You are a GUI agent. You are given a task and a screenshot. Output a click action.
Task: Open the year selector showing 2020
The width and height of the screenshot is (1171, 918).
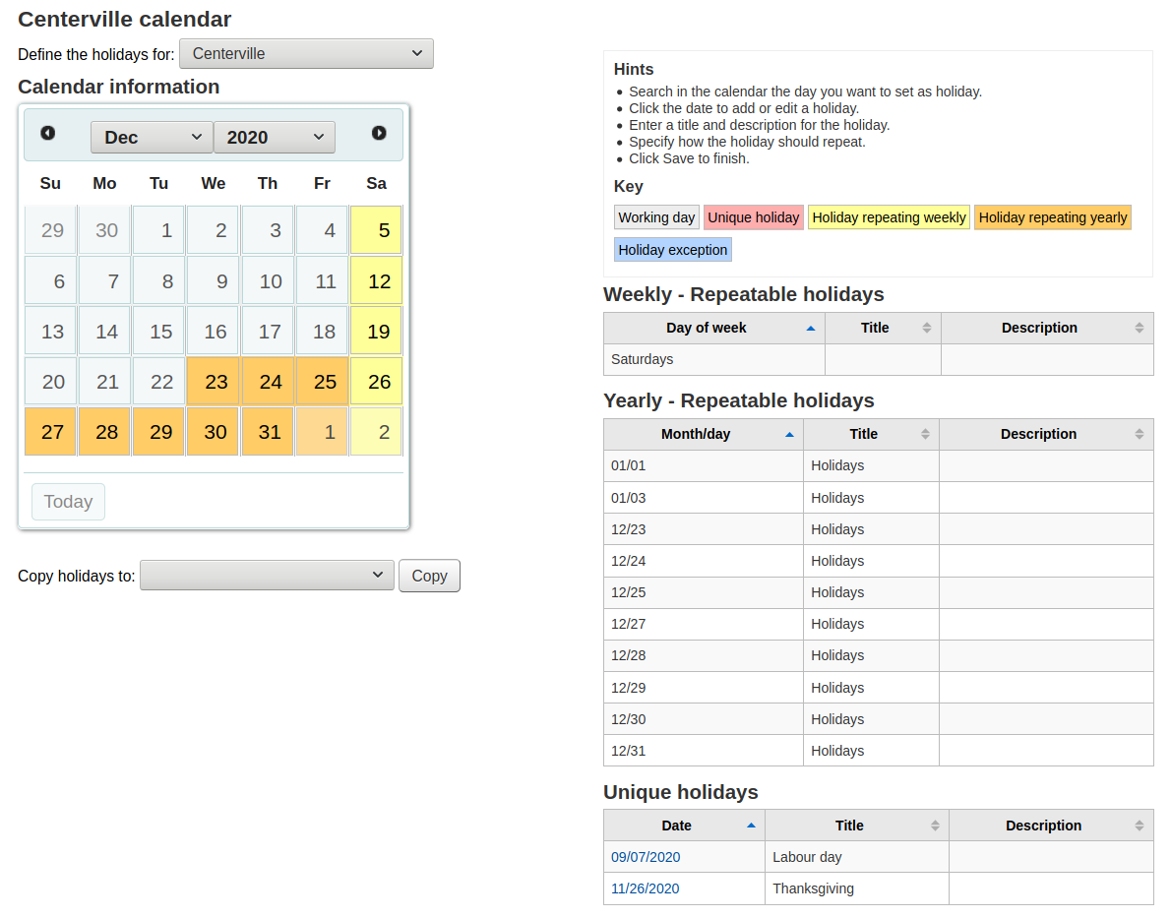(x=275, y=137)
